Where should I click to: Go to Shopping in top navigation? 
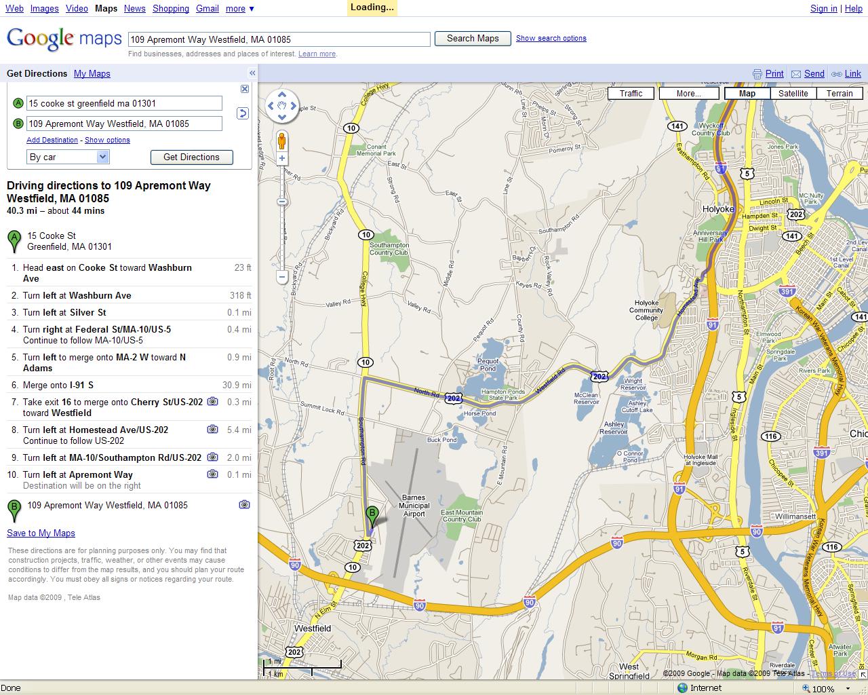171,8
